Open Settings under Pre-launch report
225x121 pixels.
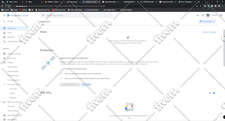pos(13,98)
